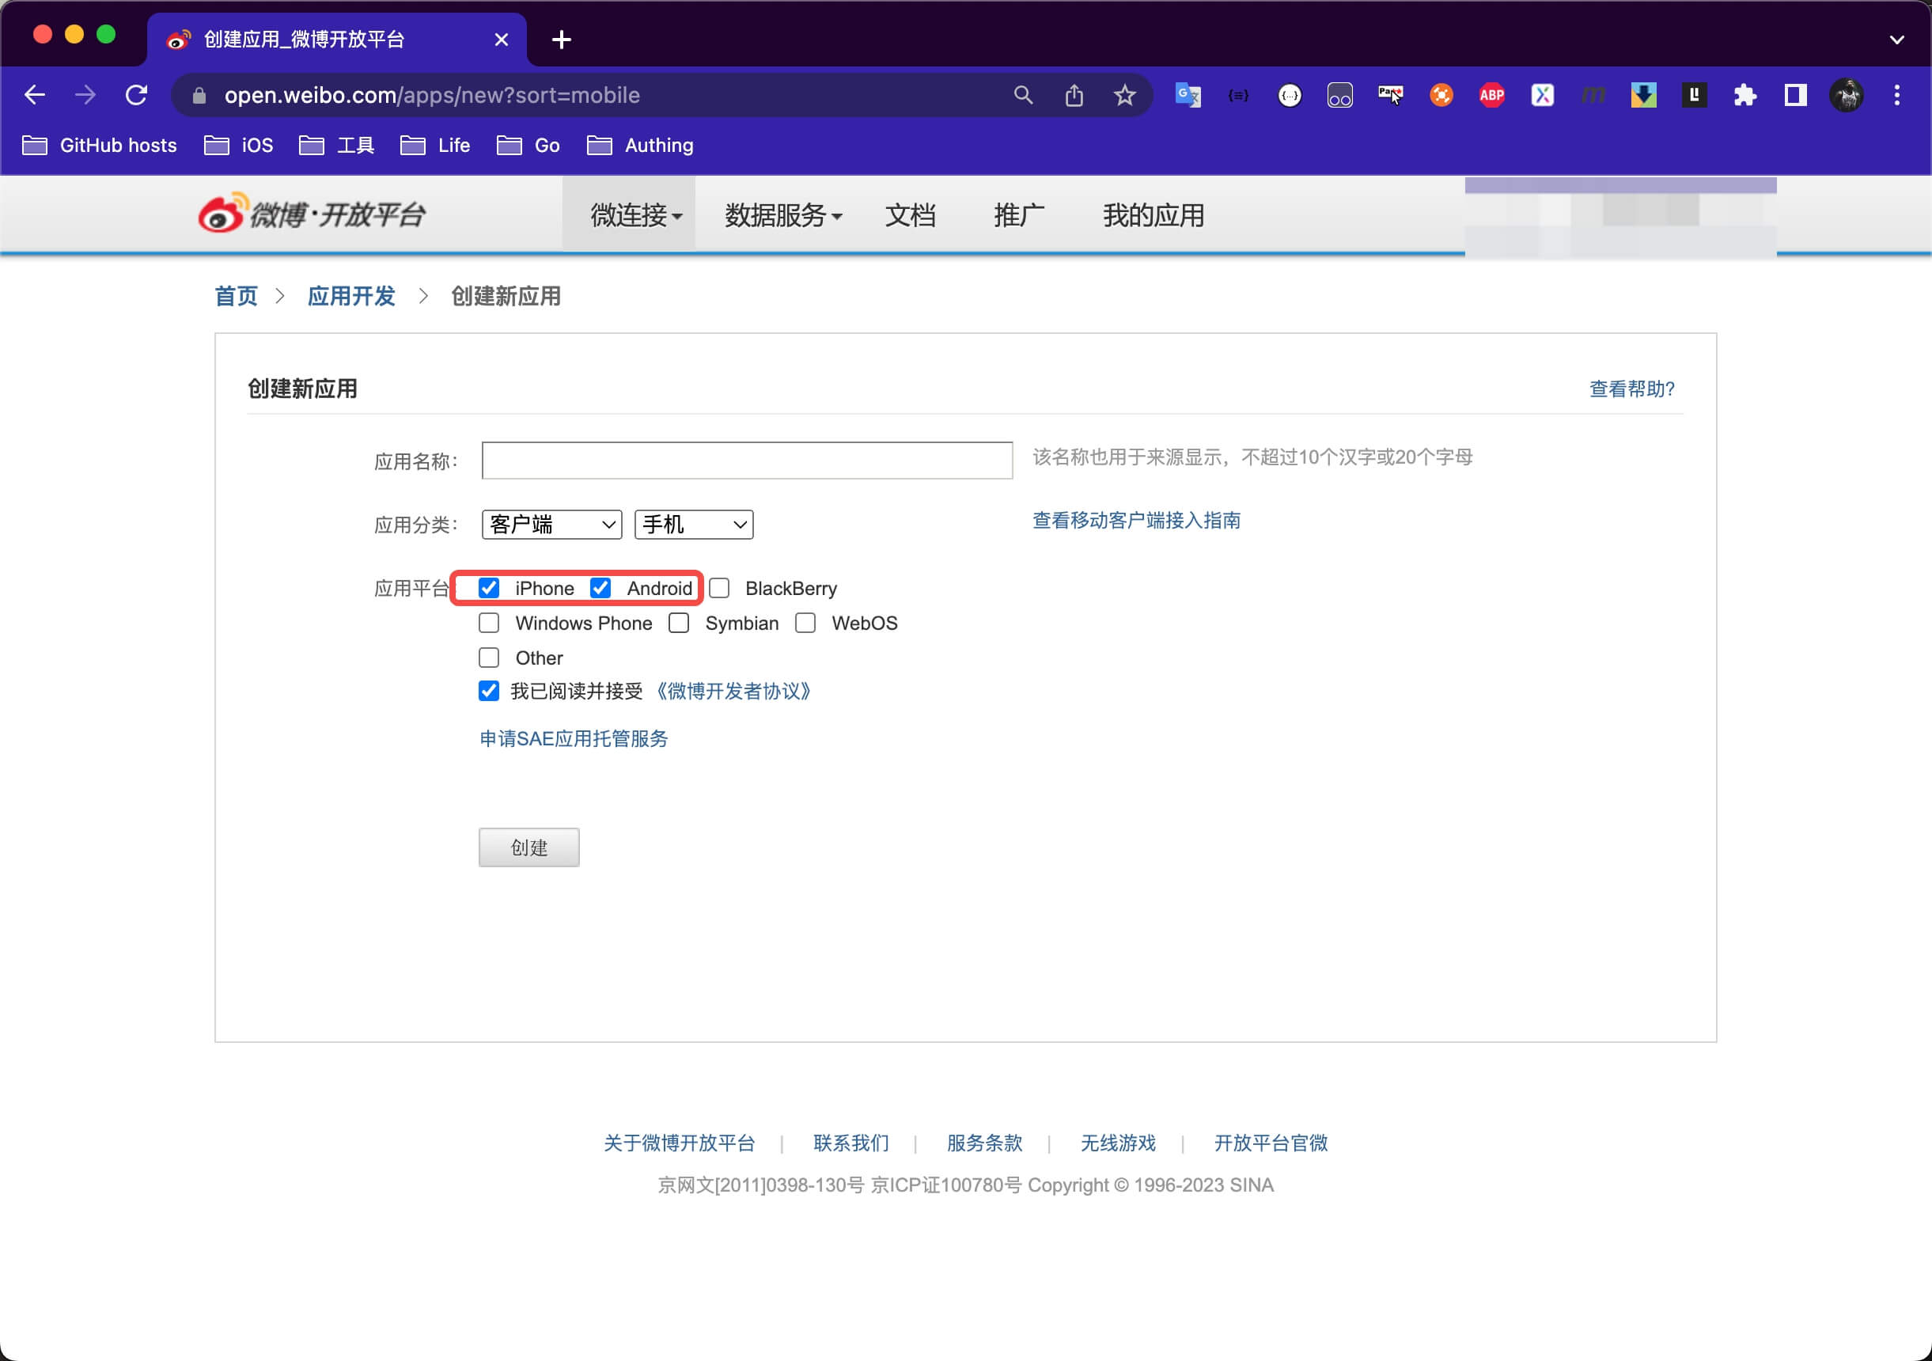Toggle the browser side panel icon
The height and width of the screenshot is (1361, 1932).
pyautogui.click(x=1795, y=95)
